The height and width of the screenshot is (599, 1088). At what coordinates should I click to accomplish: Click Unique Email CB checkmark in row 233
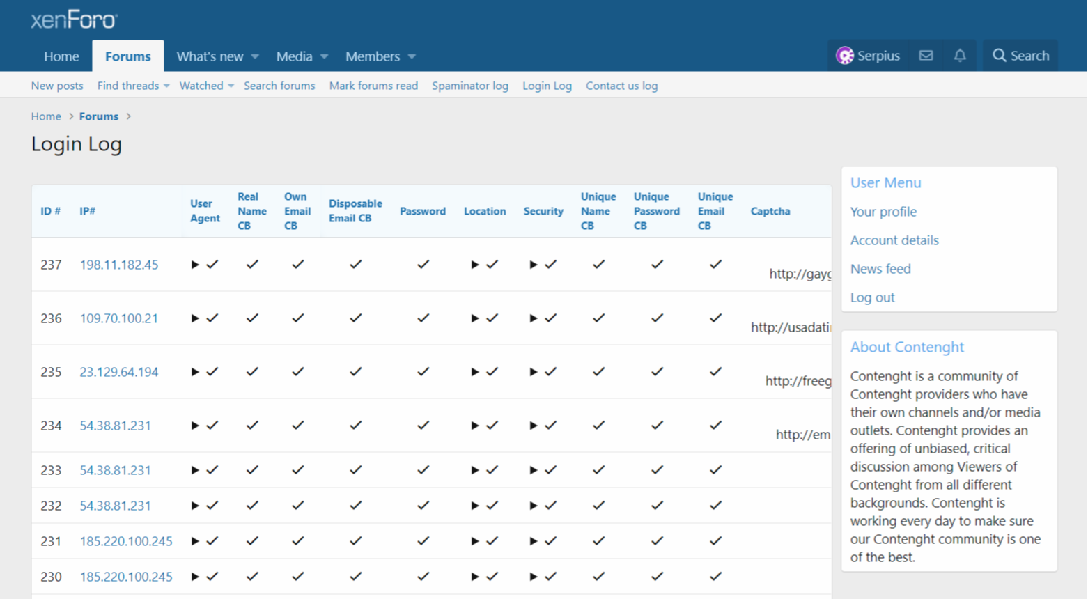(x=715, y=470)
